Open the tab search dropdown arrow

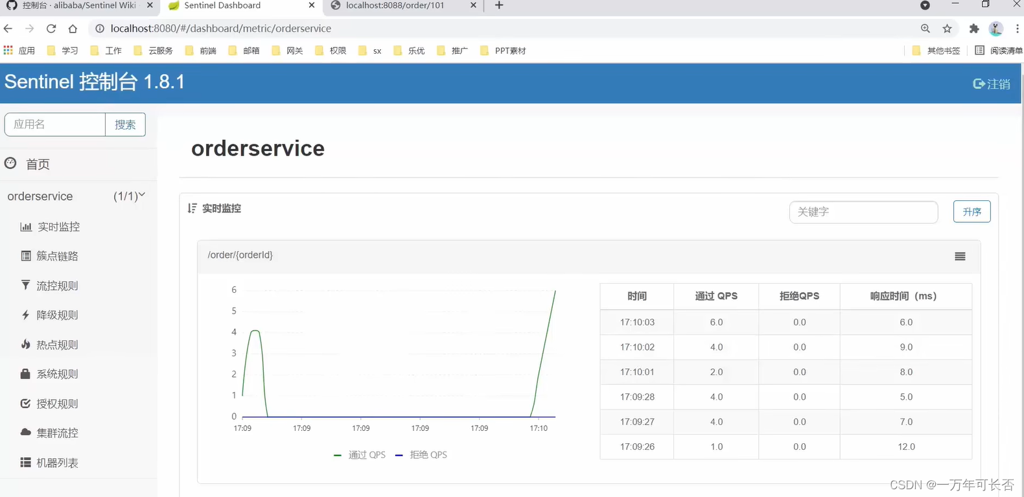click(x=925, y=5)
